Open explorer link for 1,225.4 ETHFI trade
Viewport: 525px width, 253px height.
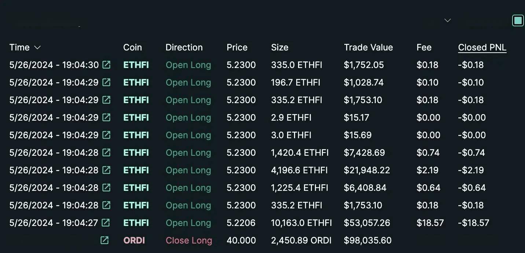click(x=106, y=188)
